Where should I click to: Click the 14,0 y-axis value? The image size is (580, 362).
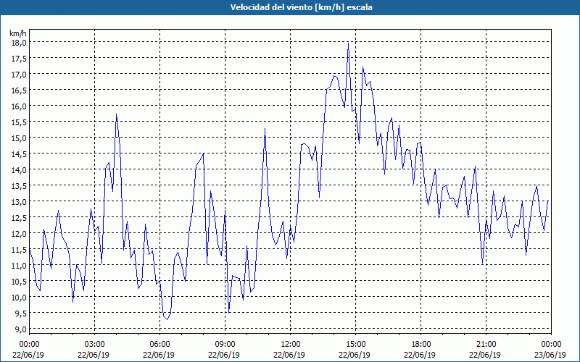click(19, 169)
